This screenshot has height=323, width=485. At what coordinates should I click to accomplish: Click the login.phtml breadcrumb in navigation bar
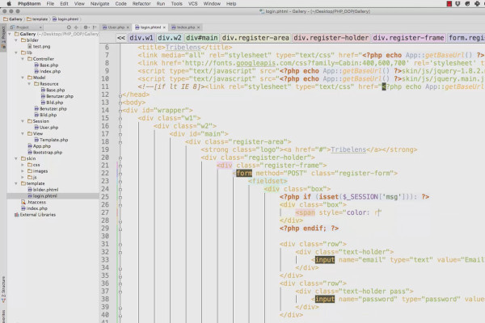tap(65, 19)
